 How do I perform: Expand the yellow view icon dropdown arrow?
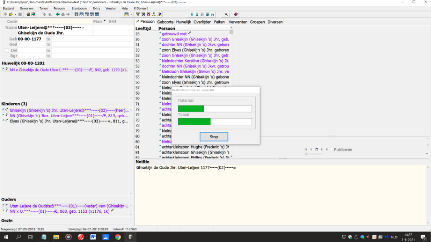click(131, 14)
